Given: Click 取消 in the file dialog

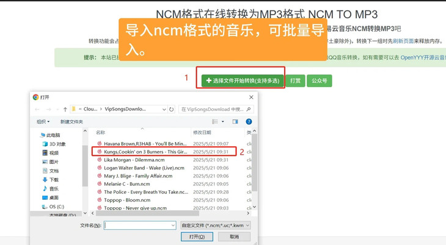Looking at the screenshot, I should (x=234, y=236).
